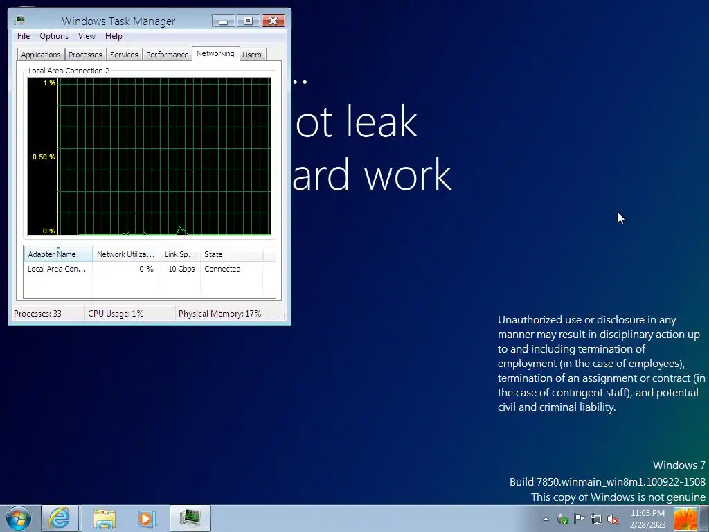709x532 pixels.
Task: Click the Processes: 33 status entry
Action: tap(37, 314)
